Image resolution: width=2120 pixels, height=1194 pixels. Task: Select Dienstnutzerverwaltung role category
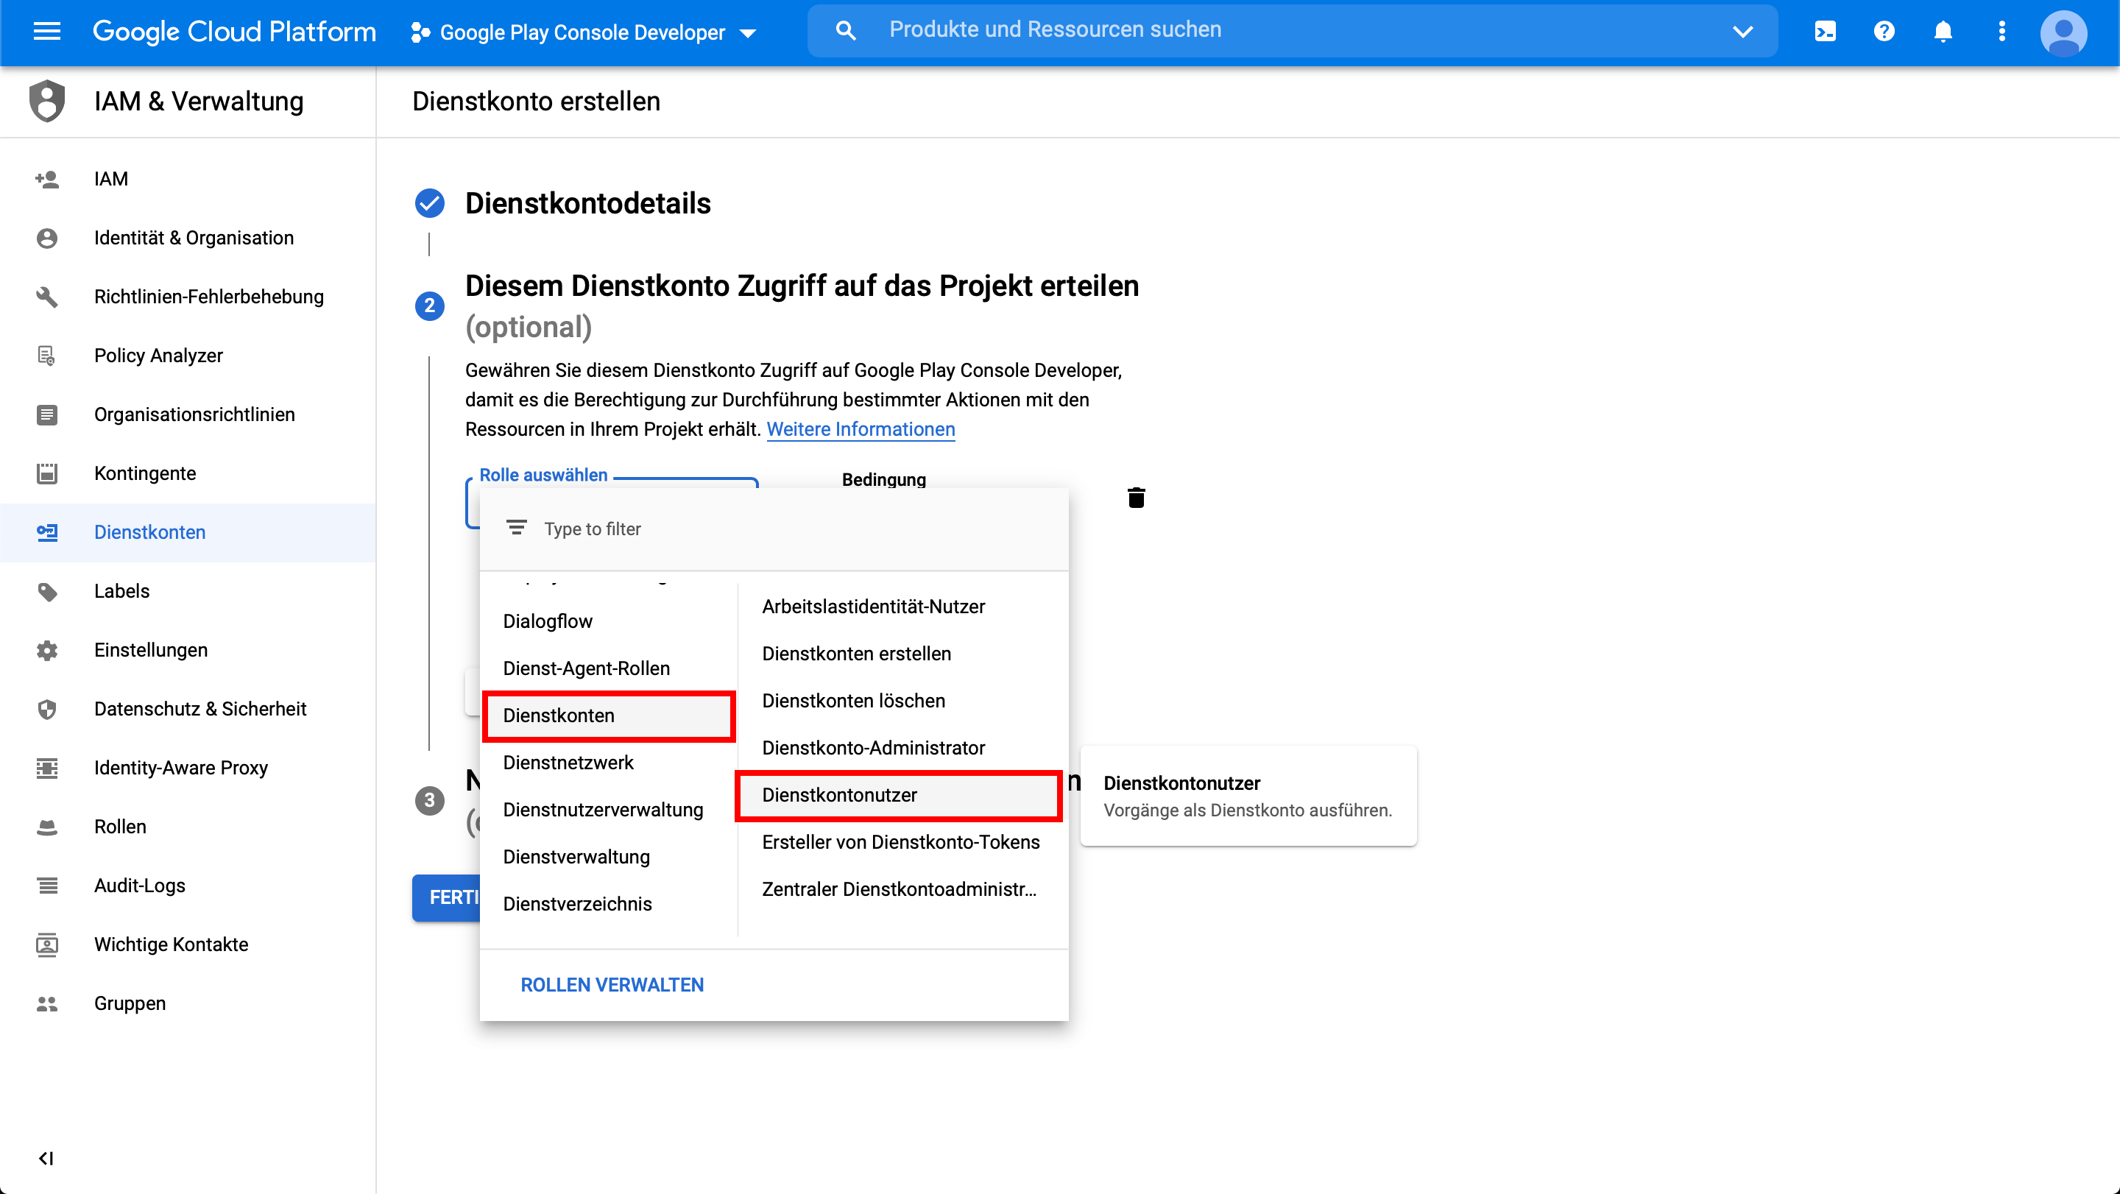coord(609,810)
